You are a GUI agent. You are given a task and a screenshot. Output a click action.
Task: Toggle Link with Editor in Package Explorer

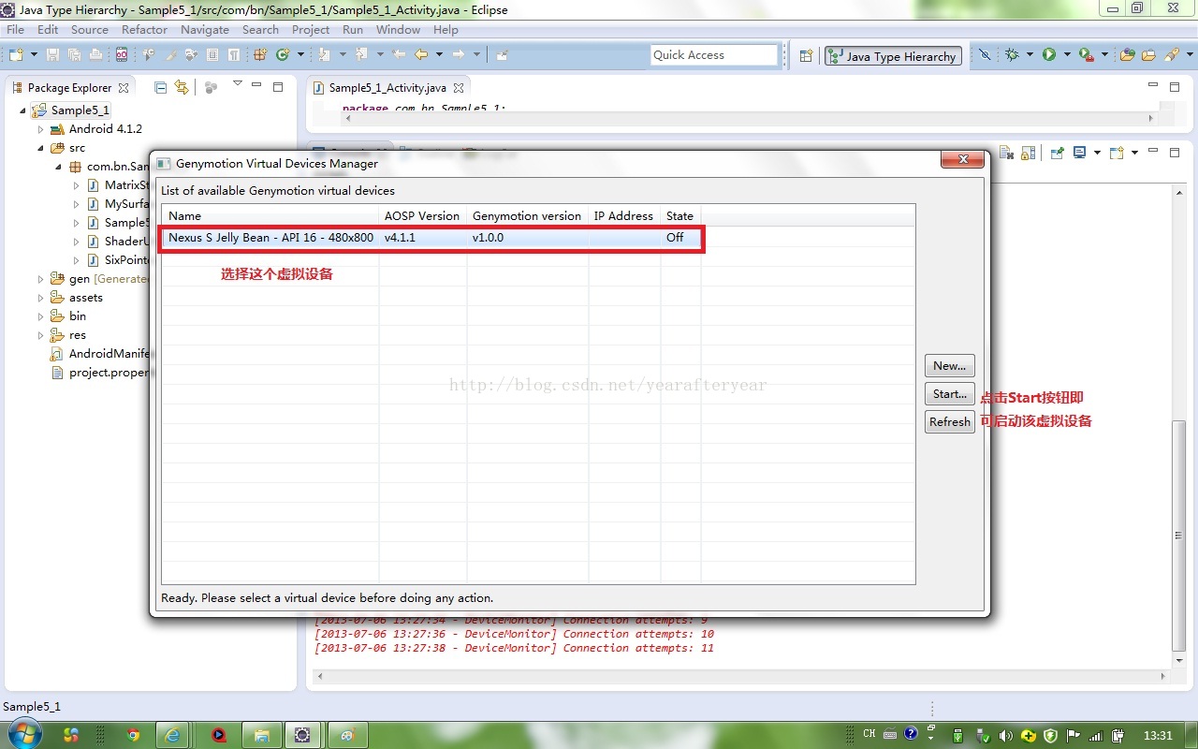pyautogui.click(x=182, y=87)
